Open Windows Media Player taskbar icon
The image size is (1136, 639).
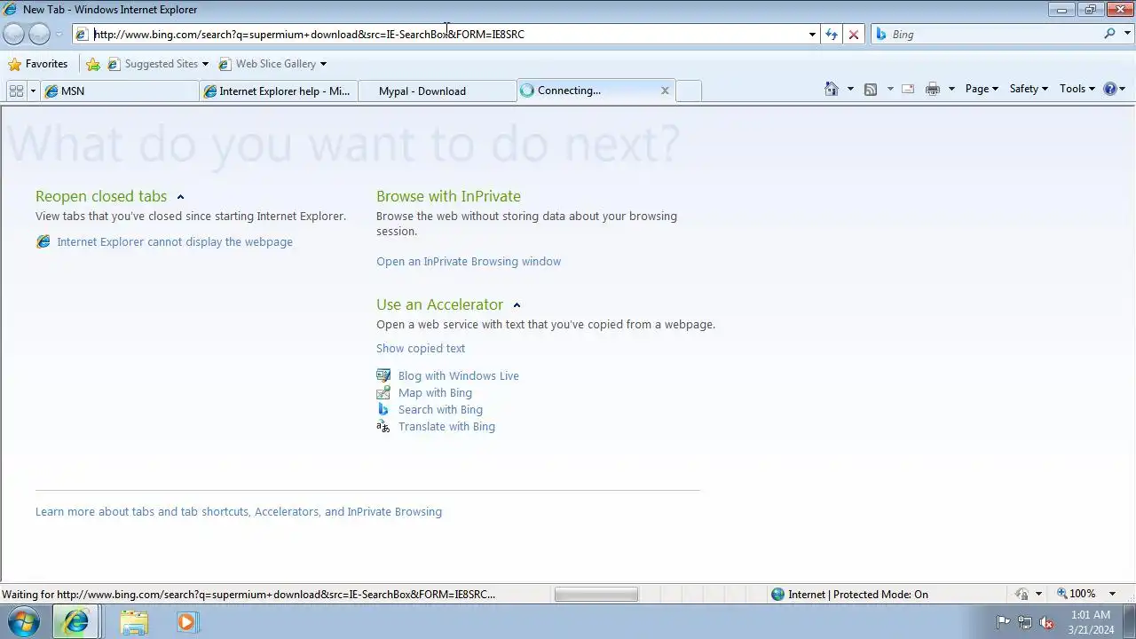point(186,622)
